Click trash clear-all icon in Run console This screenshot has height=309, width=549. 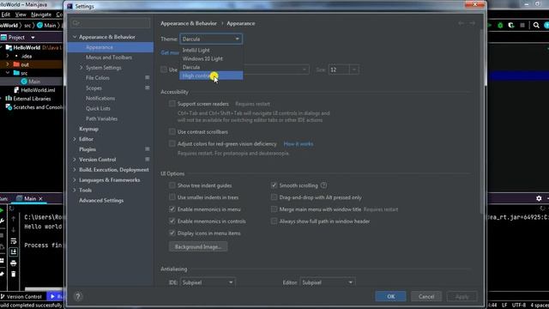(14, 274)
